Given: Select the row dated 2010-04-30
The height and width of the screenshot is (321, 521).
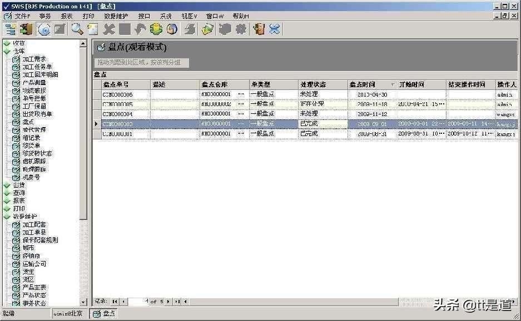Looking at the screenshot, I should tap(305, 94).
